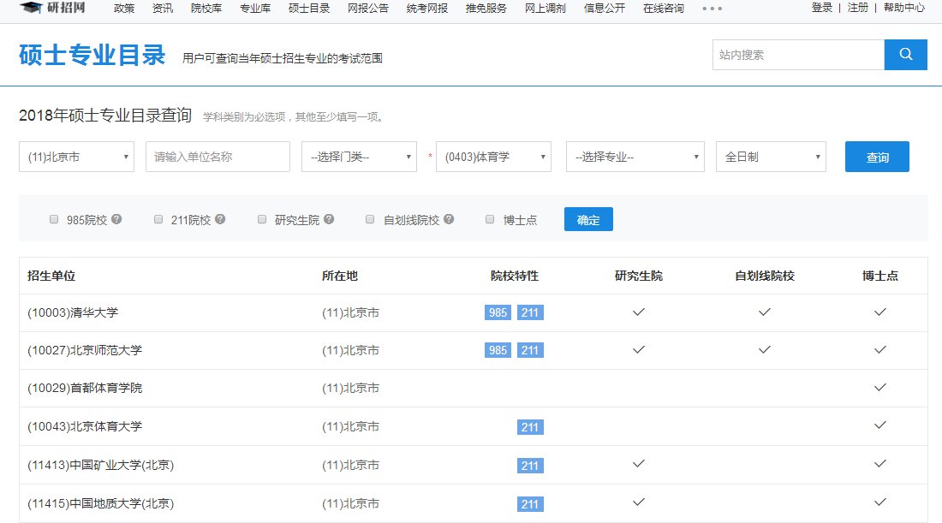This screenshot has width=942, height=523.
Task: Click the 211 badge for 北京体育大学
Action: 530,426
